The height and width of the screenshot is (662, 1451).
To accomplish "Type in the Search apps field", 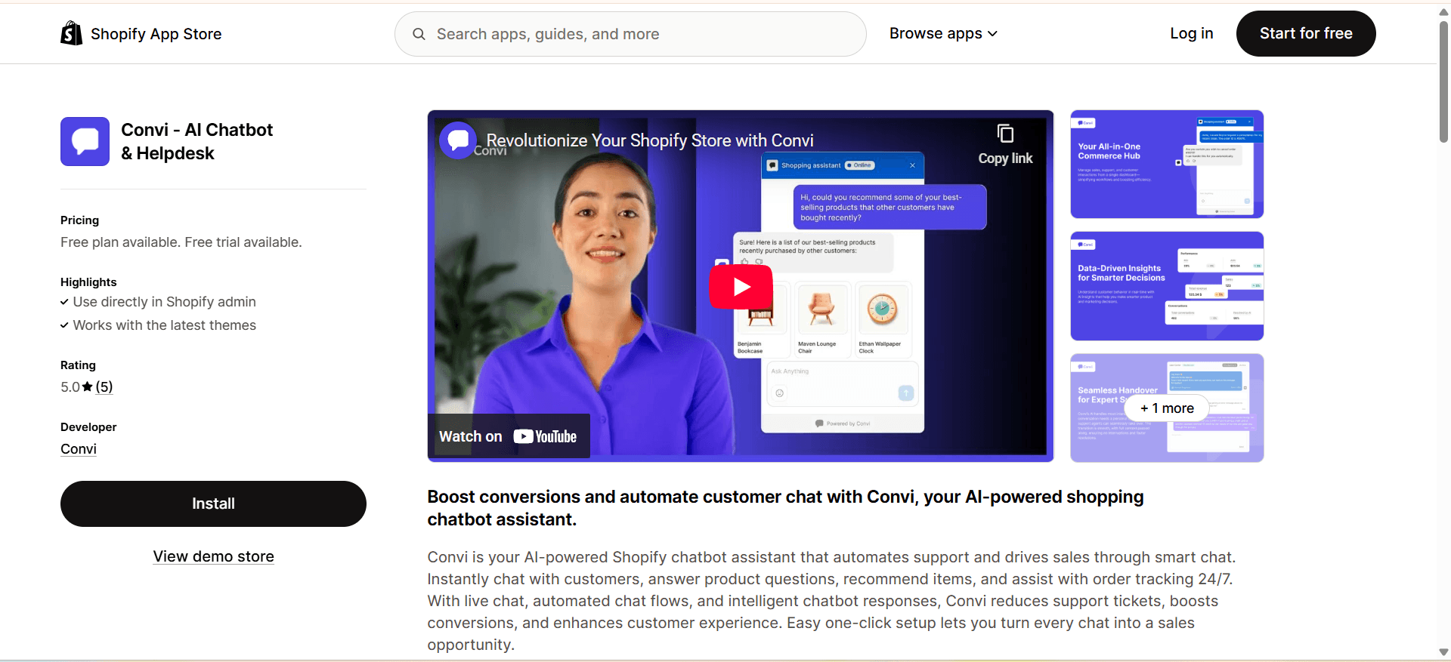I will [x=642, y=34].
